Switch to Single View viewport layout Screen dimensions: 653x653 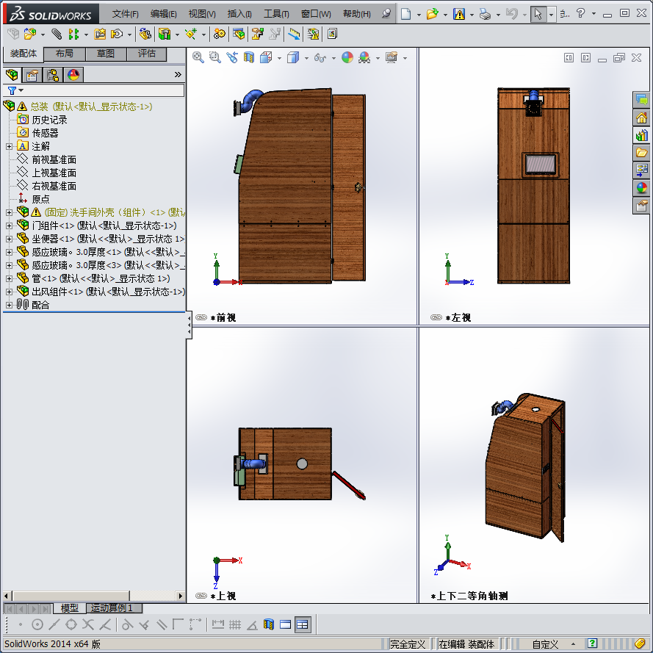[x=286, y=624]
